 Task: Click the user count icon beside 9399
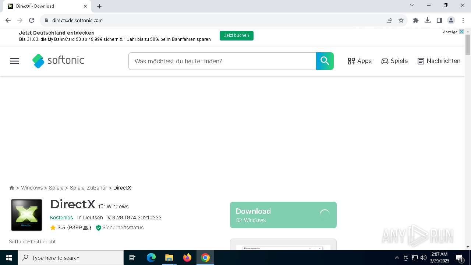click(x=86, y=228)
